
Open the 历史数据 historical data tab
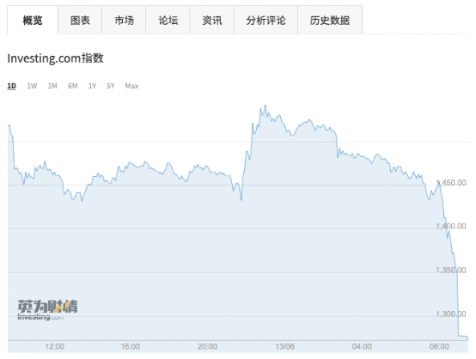tap(330, 21)
